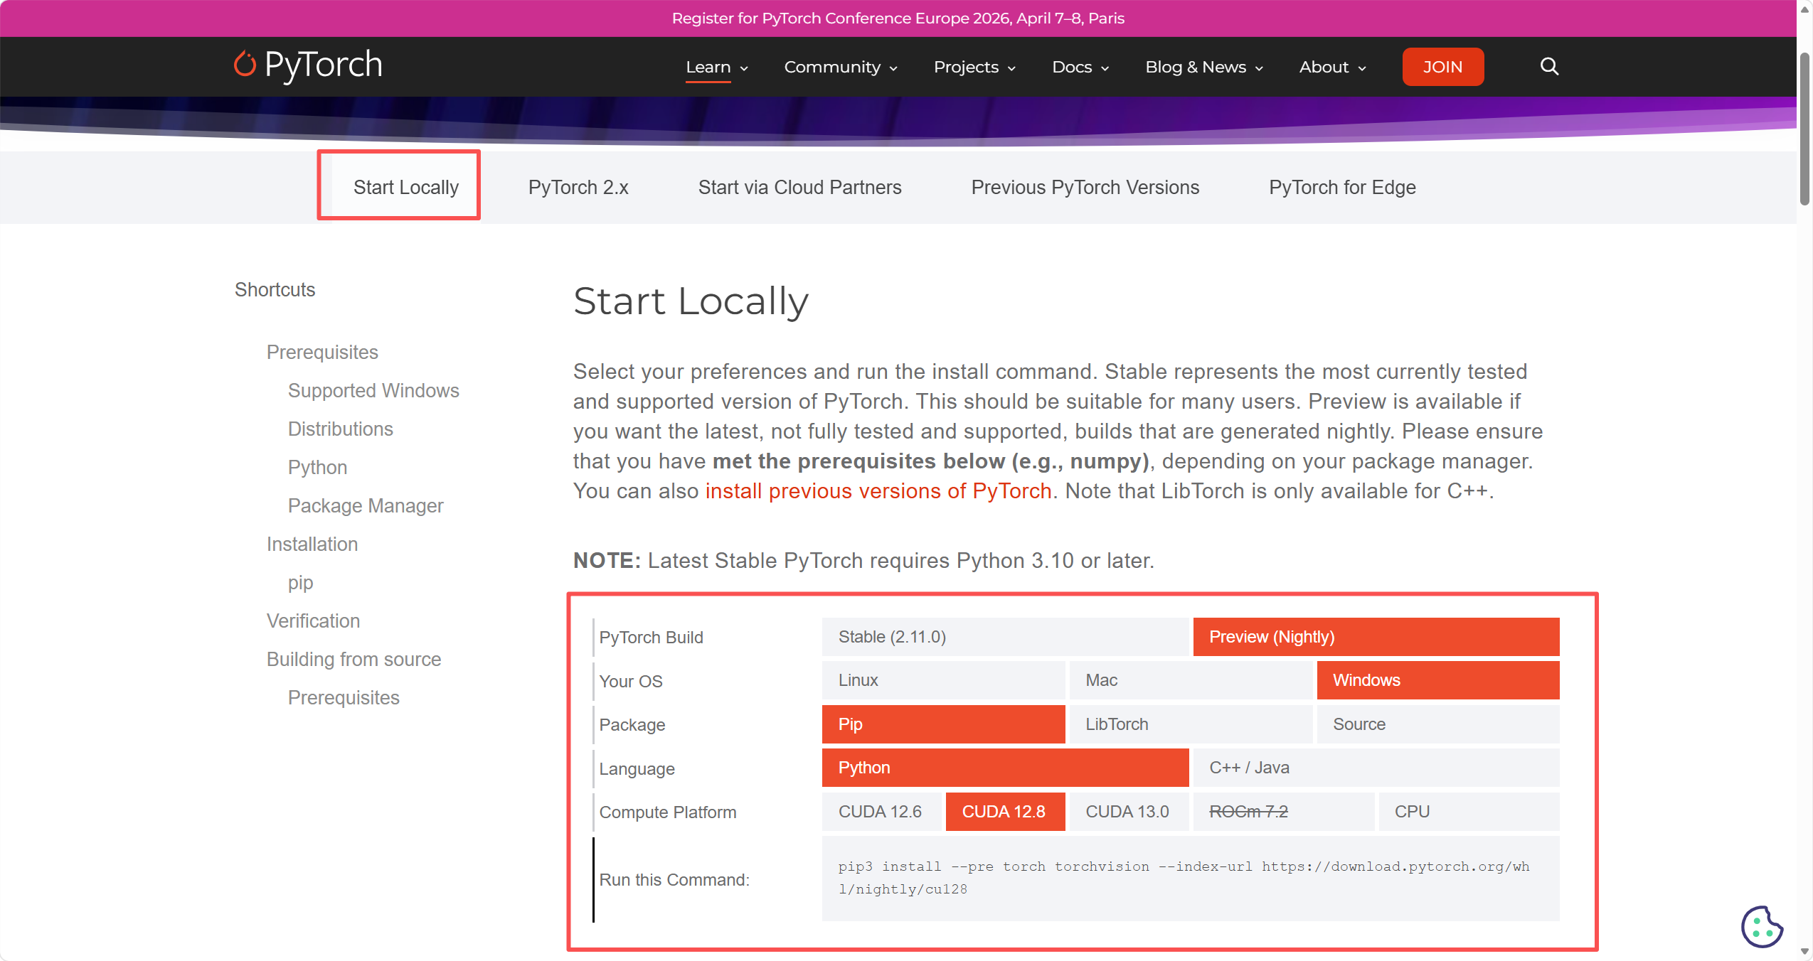Open Previous PyTorch Versions tab
The image size is (1813, 961).
[x=1085, y=188]
